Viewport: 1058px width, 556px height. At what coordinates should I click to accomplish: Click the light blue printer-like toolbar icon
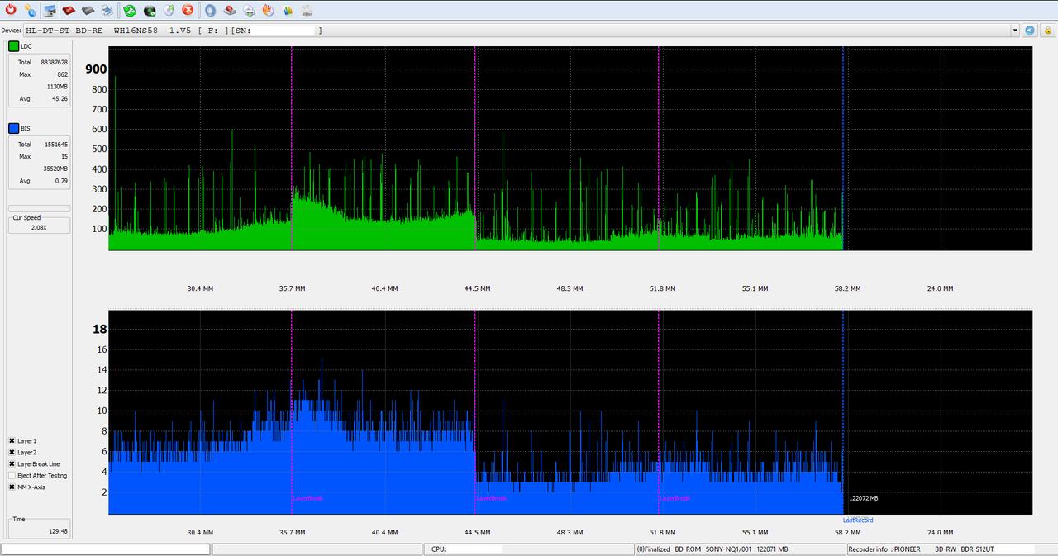107,10
